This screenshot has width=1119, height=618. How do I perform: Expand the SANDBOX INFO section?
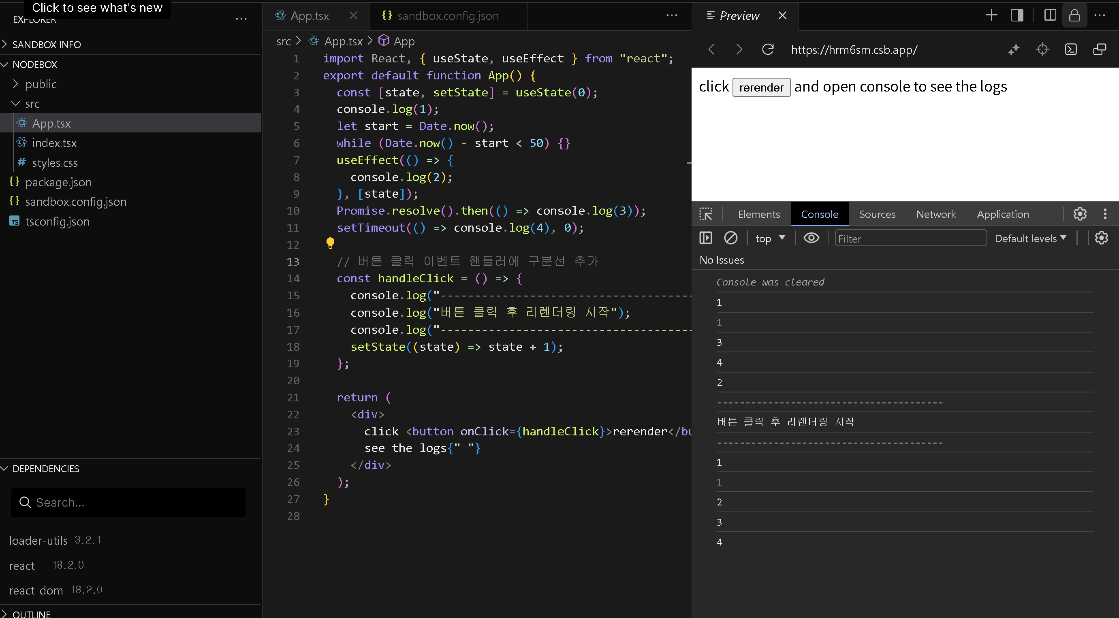tap(46, 45)
